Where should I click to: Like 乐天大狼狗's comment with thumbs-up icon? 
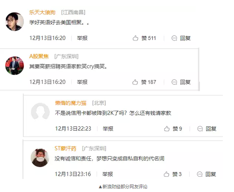(x=135, y=38)
